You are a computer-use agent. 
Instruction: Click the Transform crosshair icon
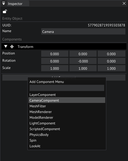pos(12,47)
